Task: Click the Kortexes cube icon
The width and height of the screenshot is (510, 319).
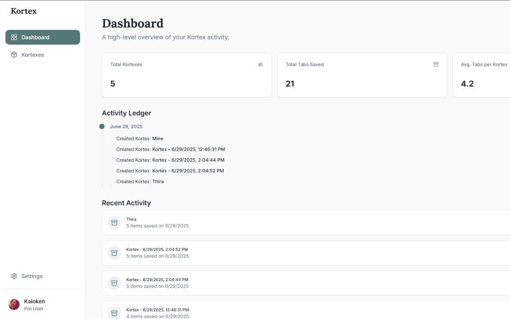Action: pyautogui.click(x=14, y=55)
